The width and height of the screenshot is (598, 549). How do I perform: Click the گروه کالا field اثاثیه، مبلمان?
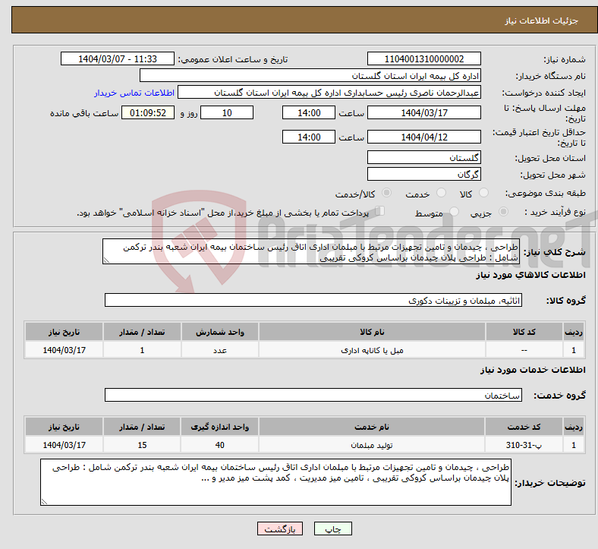[313, 300]
